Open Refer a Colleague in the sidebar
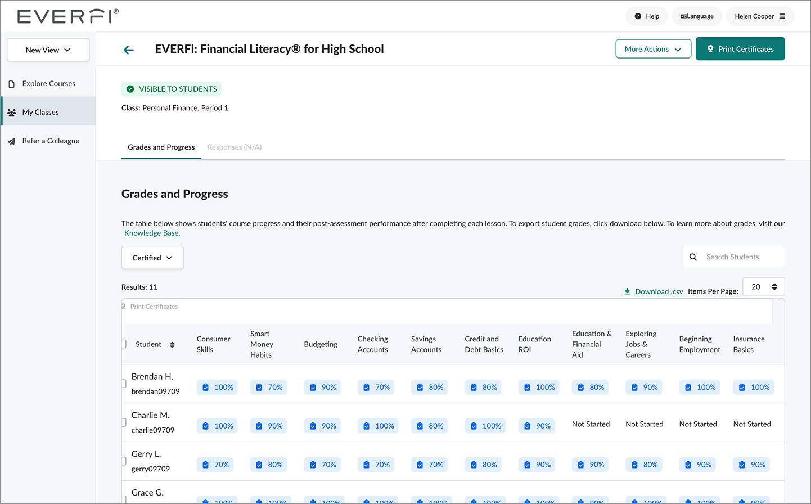The image size is (811, 504). coord(48,141)
